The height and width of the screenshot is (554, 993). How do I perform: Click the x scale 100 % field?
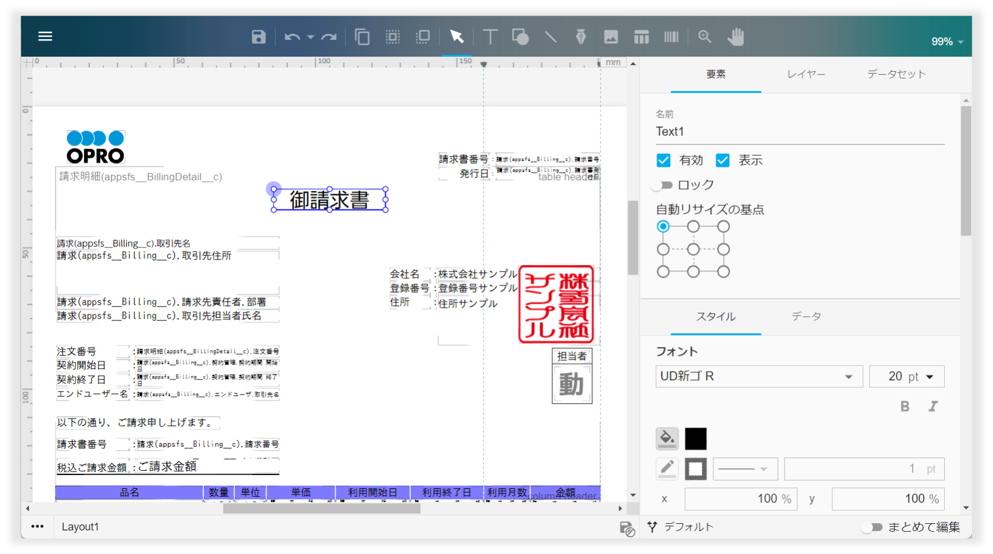[x=741, y=499]
